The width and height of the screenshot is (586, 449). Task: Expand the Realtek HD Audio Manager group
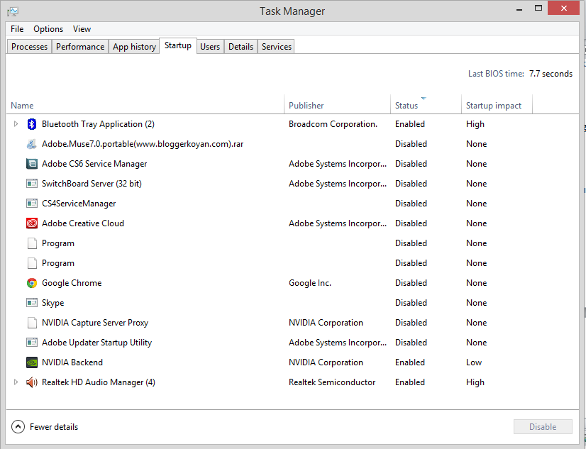[16, 382]
